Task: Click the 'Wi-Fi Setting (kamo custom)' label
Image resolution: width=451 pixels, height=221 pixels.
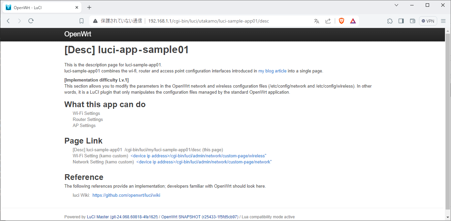Action: [100, 156]
